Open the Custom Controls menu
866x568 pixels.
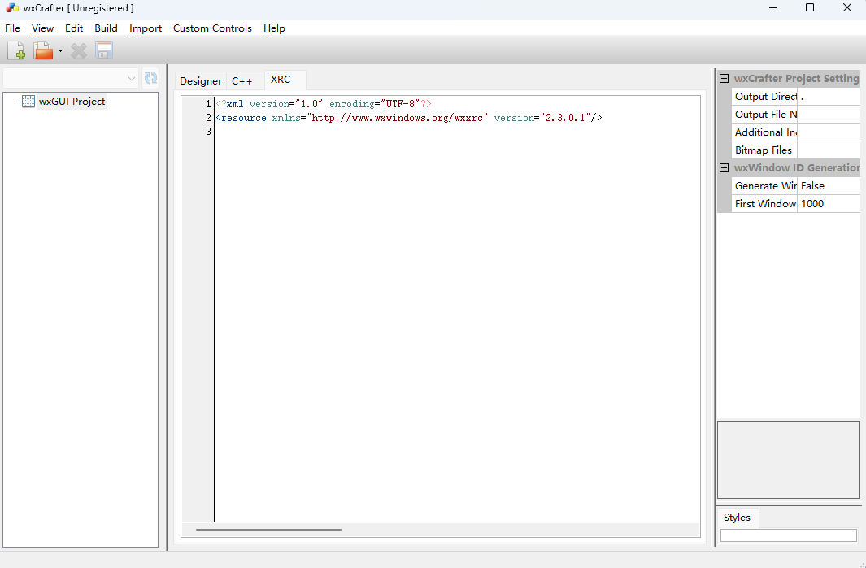tap(212, 28)
